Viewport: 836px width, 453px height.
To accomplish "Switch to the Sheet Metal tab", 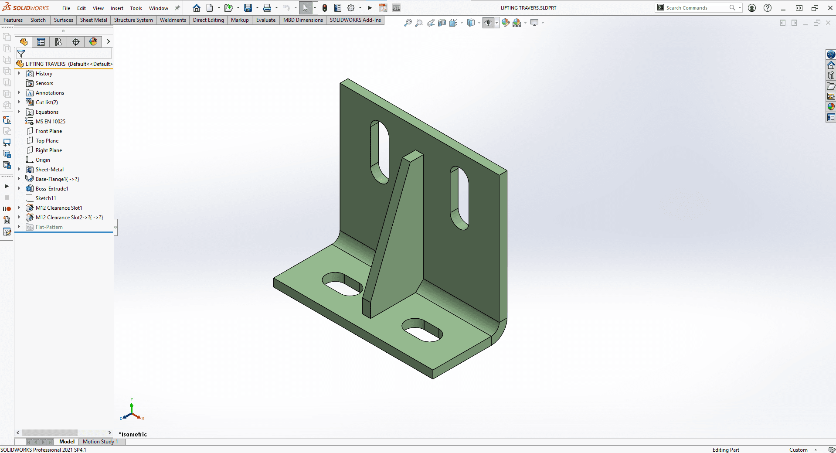I will (x=93, y=20).
